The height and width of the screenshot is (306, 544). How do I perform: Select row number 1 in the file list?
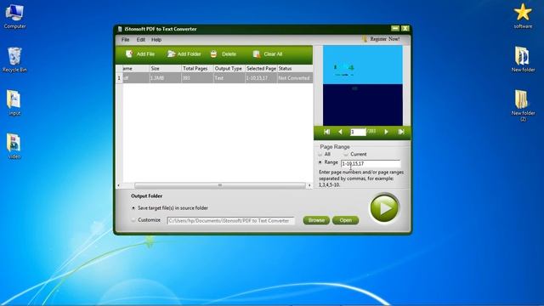pyautogui.click(x=119, y=78)
